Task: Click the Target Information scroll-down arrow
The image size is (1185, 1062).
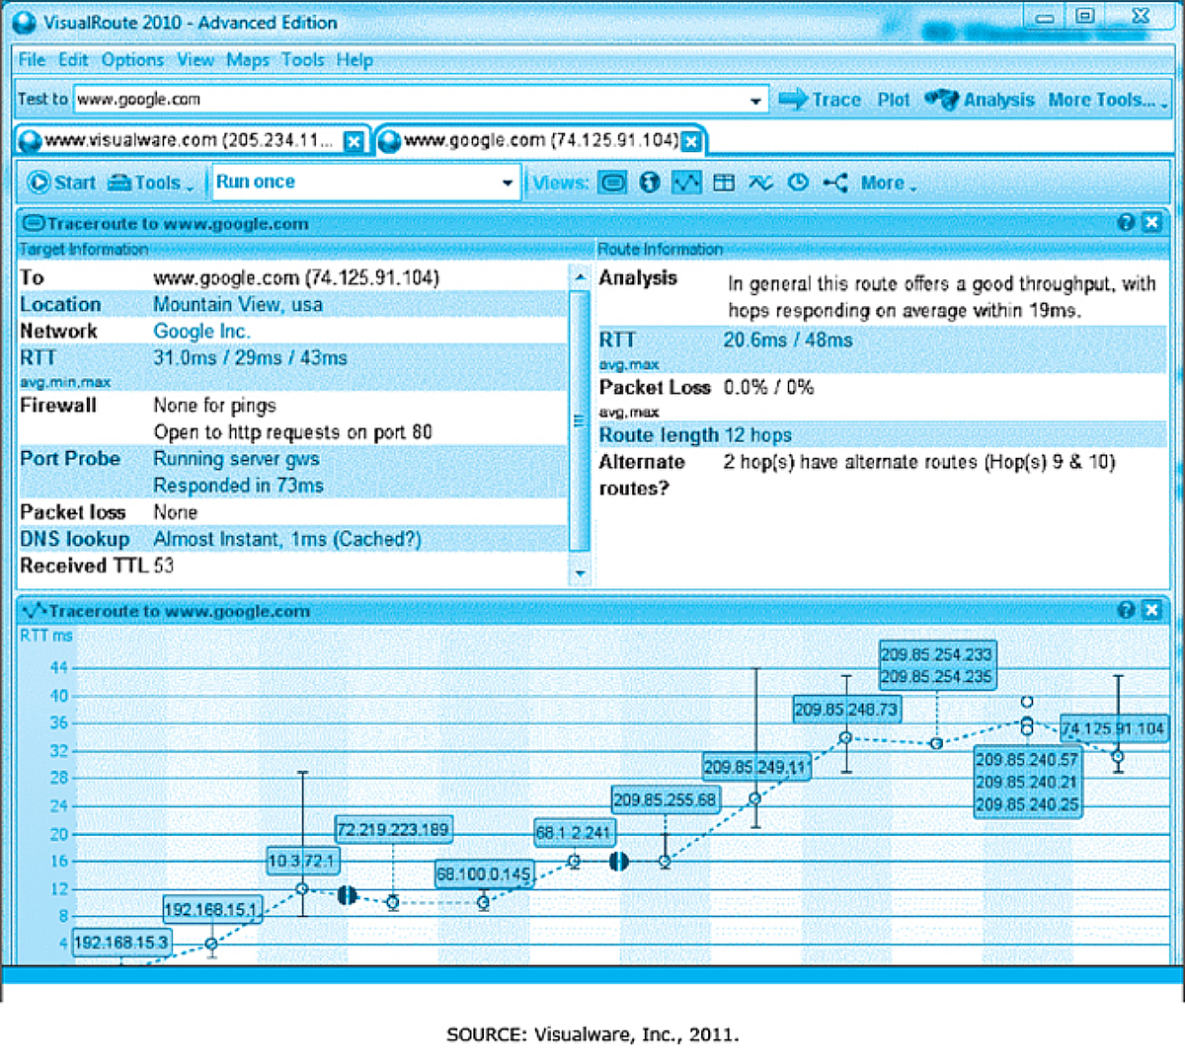Action: (580, 572)
